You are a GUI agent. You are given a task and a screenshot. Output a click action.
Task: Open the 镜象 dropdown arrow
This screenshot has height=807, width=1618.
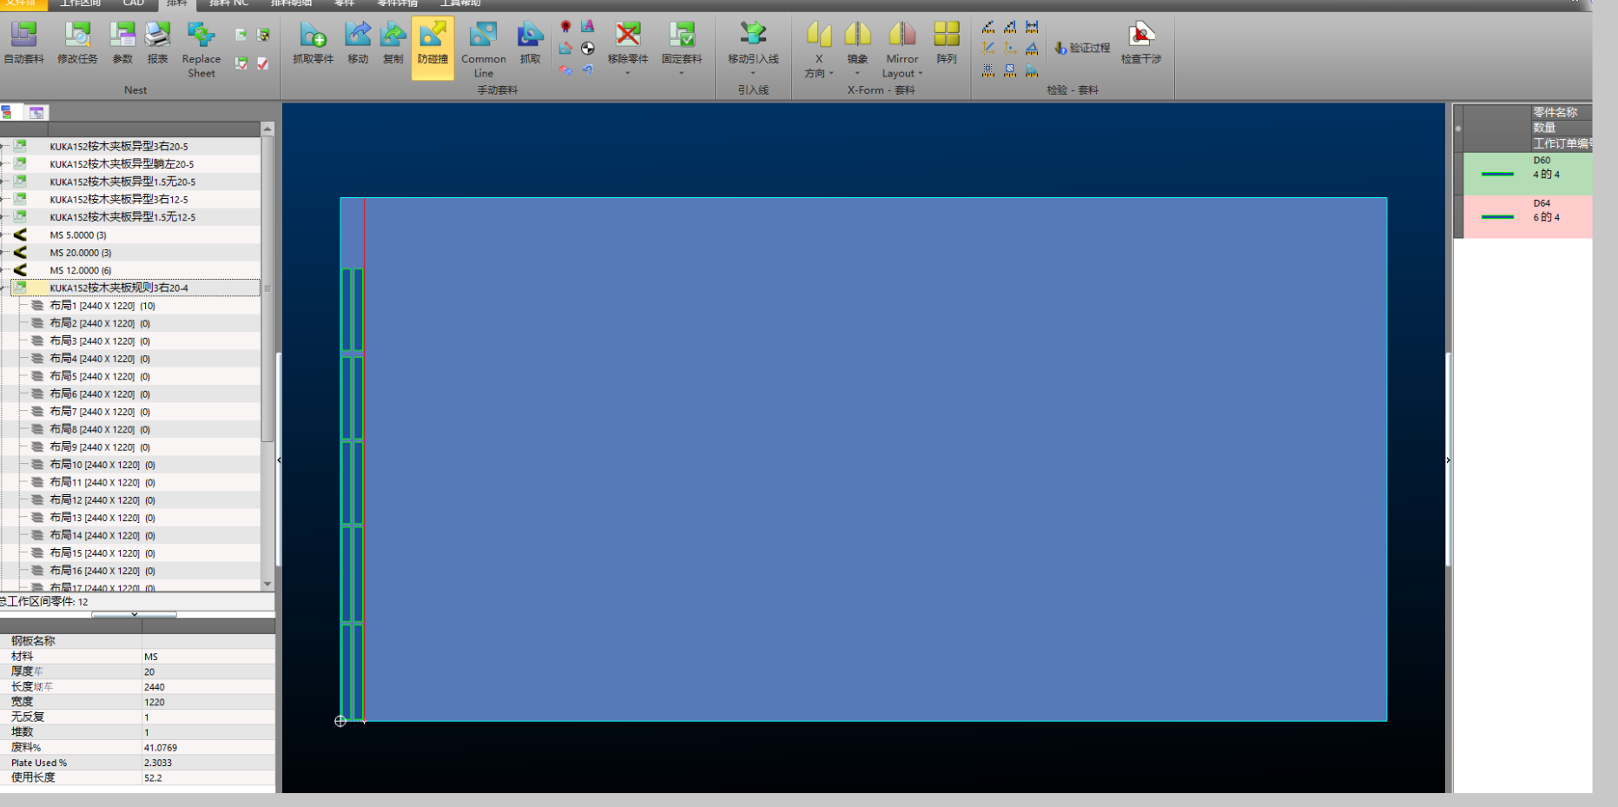[857, 74]
